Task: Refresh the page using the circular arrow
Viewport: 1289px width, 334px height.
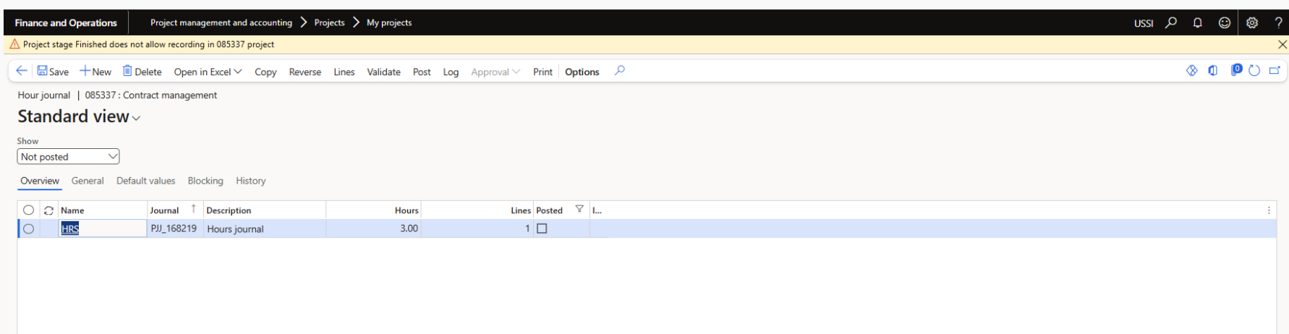Action: [x=1254, y=71]
